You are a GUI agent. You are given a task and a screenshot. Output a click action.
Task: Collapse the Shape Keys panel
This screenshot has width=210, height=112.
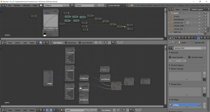(x=170, y=84)
